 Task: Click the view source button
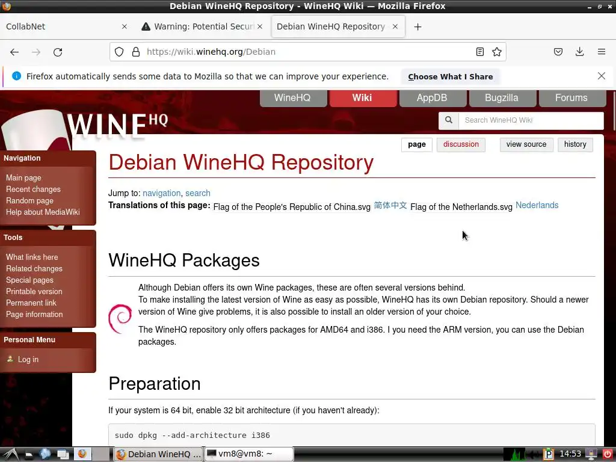pos(526,144)
